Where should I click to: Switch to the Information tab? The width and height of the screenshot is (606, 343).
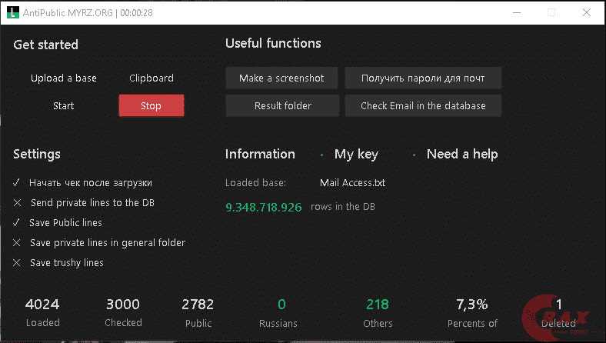[260, 154]
